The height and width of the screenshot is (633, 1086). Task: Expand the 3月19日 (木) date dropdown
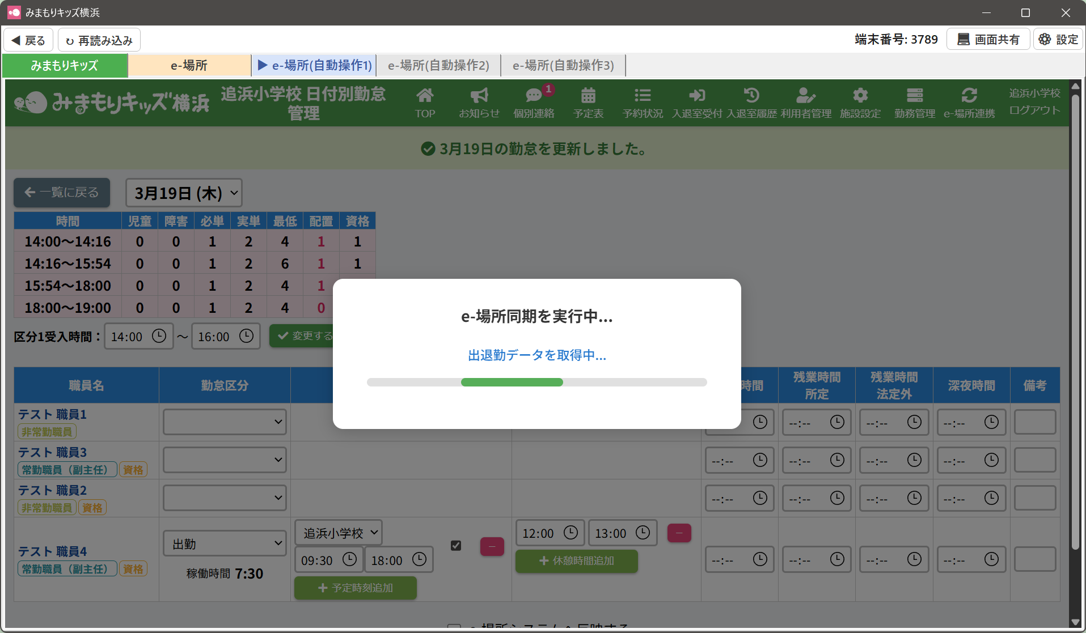[184, 193]
